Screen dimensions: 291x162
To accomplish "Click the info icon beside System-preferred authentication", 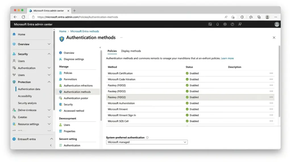I will pos(147,138).
